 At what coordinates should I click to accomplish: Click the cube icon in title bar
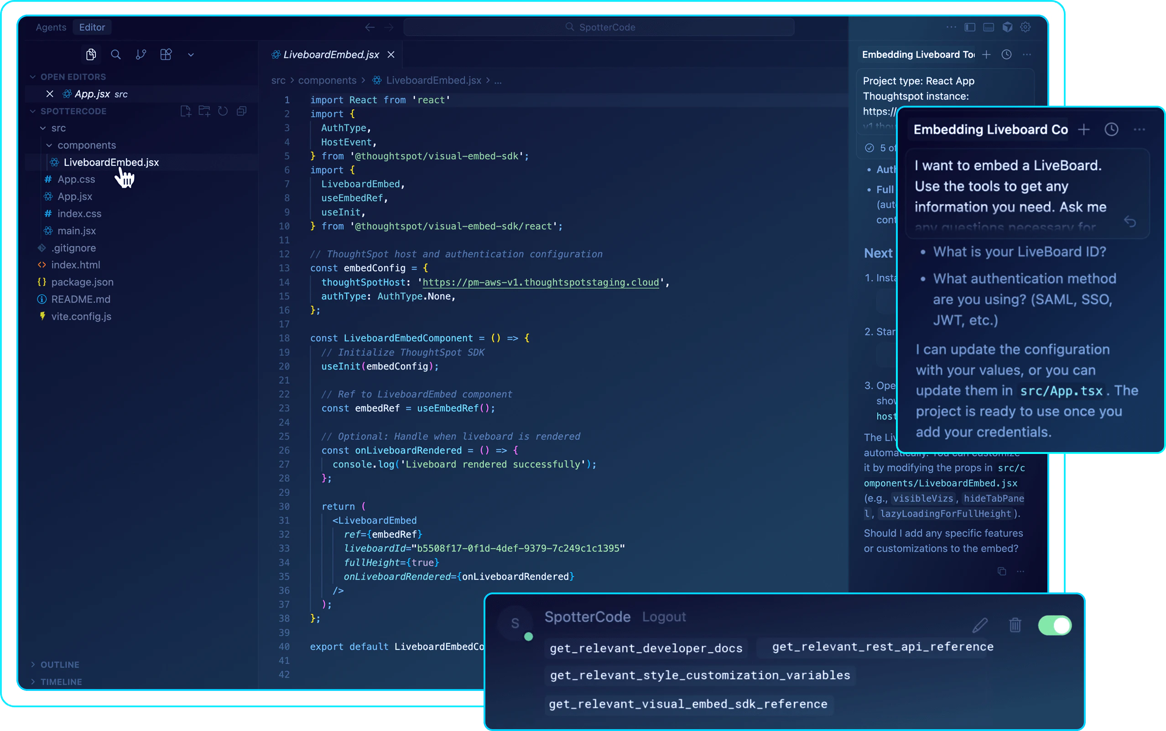[1007, 27]
